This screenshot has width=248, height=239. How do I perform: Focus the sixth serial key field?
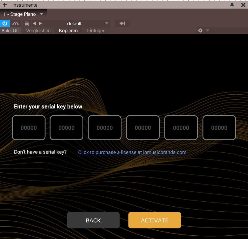tap(219, 128)
